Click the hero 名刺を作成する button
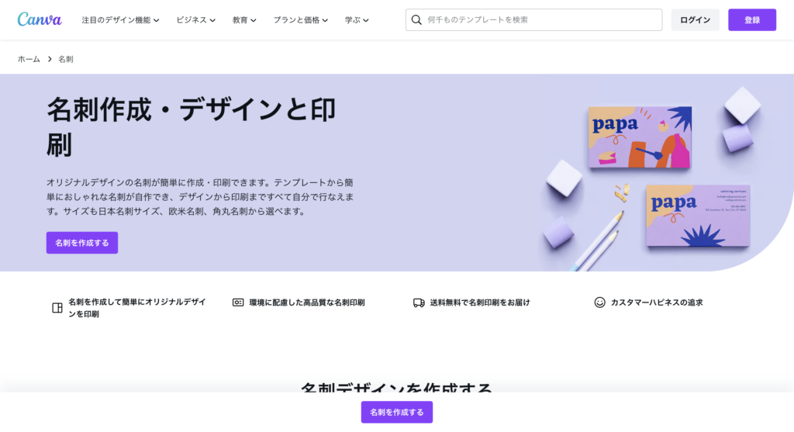794x432 pixels. coord(82,243)
